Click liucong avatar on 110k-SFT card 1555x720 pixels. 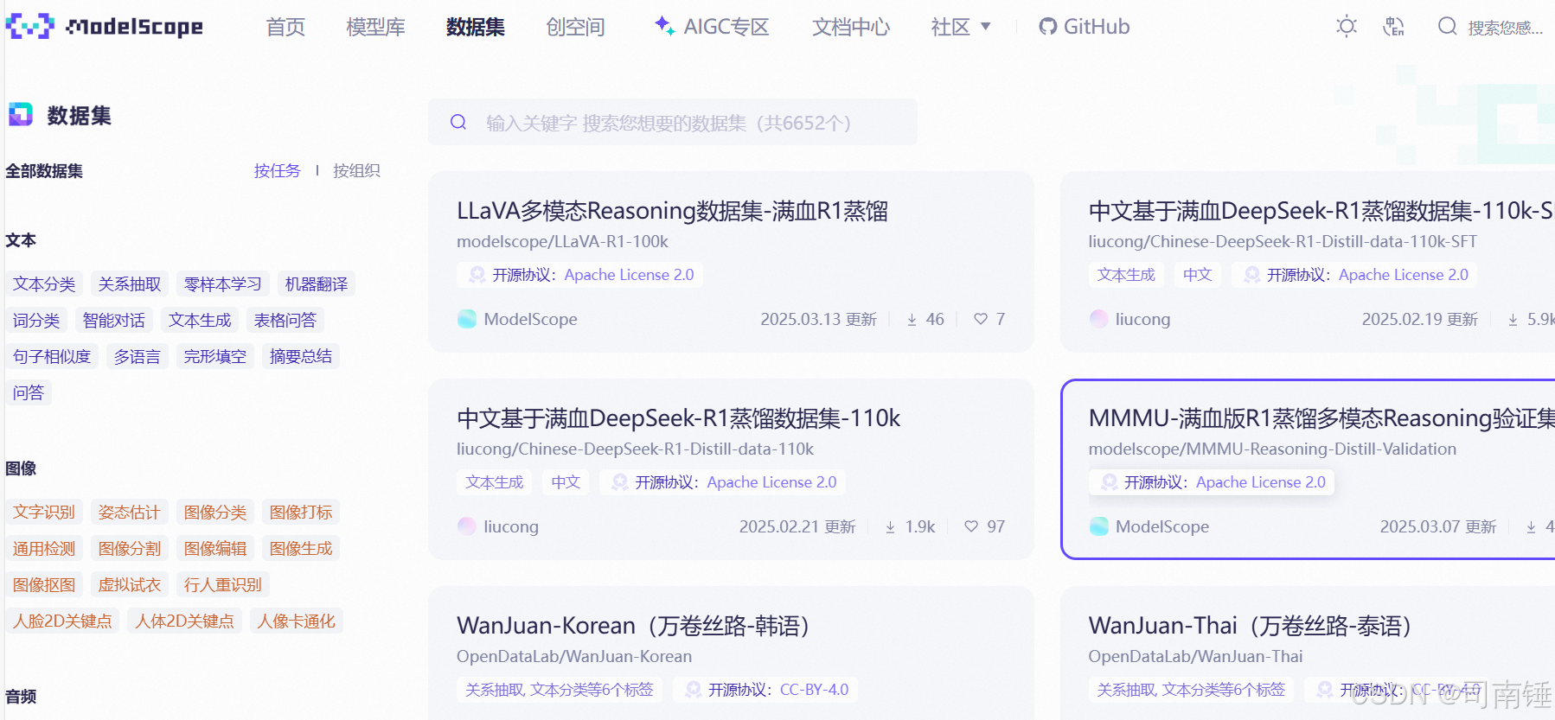pos(1099,319)
